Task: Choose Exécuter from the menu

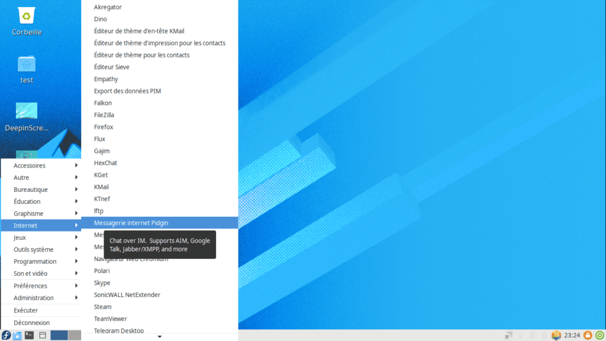Action: click(x=41, y=310)
